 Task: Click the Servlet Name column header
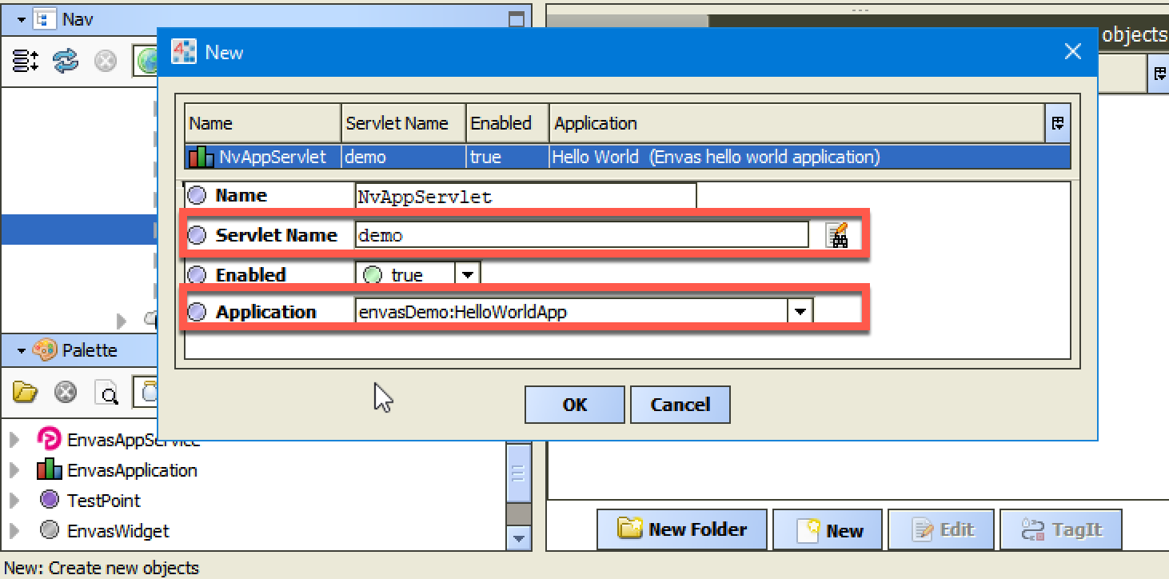pyautogui.click(x=404, y=123)
